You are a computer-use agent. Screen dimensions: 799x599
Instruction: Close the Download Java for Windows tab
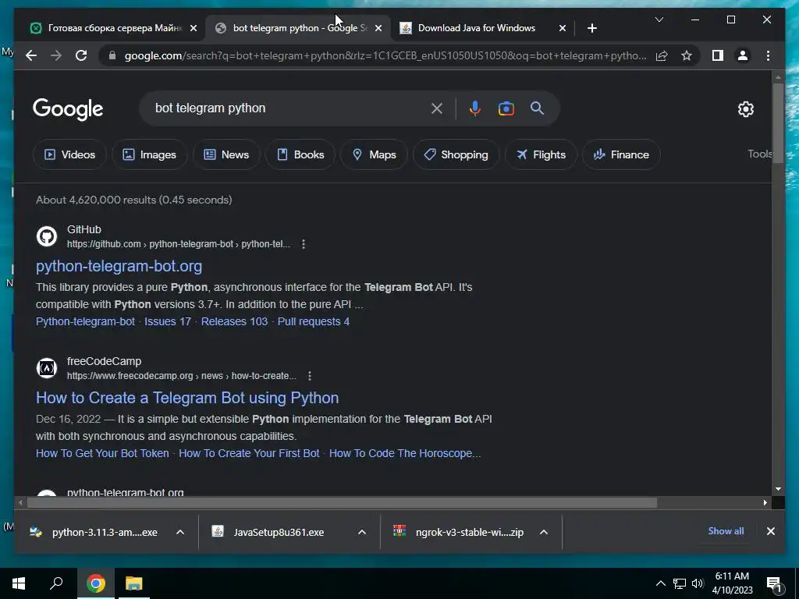(x=562, y=29)
